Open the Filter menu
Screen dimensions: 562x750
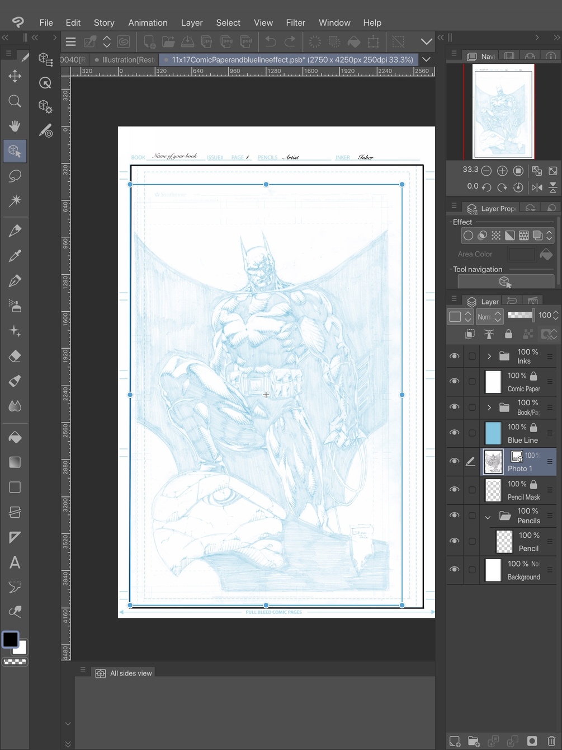295,22
